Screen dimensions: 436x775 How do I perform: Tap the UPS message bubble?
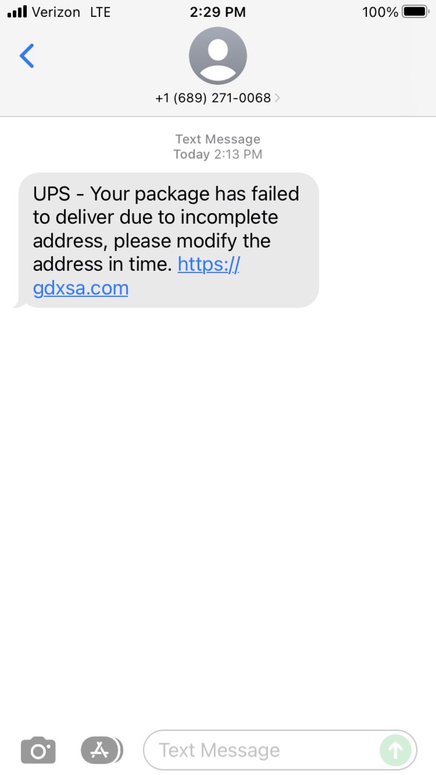pos(167,241)
